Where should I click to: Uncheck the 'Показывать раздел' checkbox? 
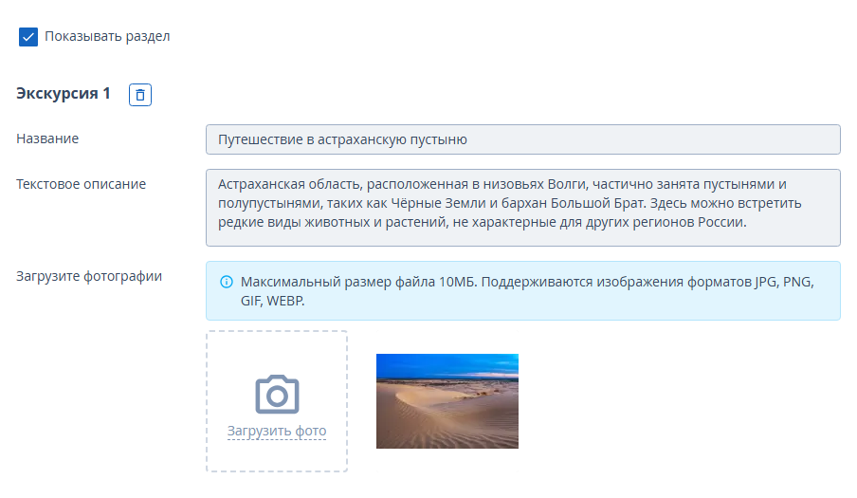(28, 37)
